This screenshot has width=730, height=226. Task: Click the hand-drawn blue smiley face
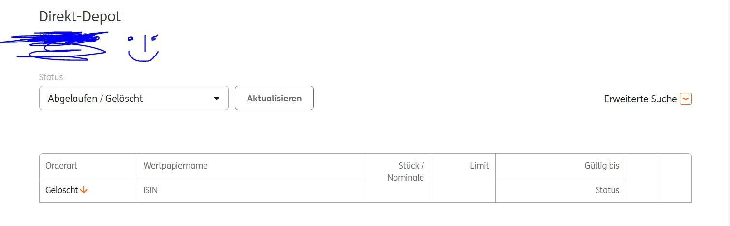click(143, 48)
